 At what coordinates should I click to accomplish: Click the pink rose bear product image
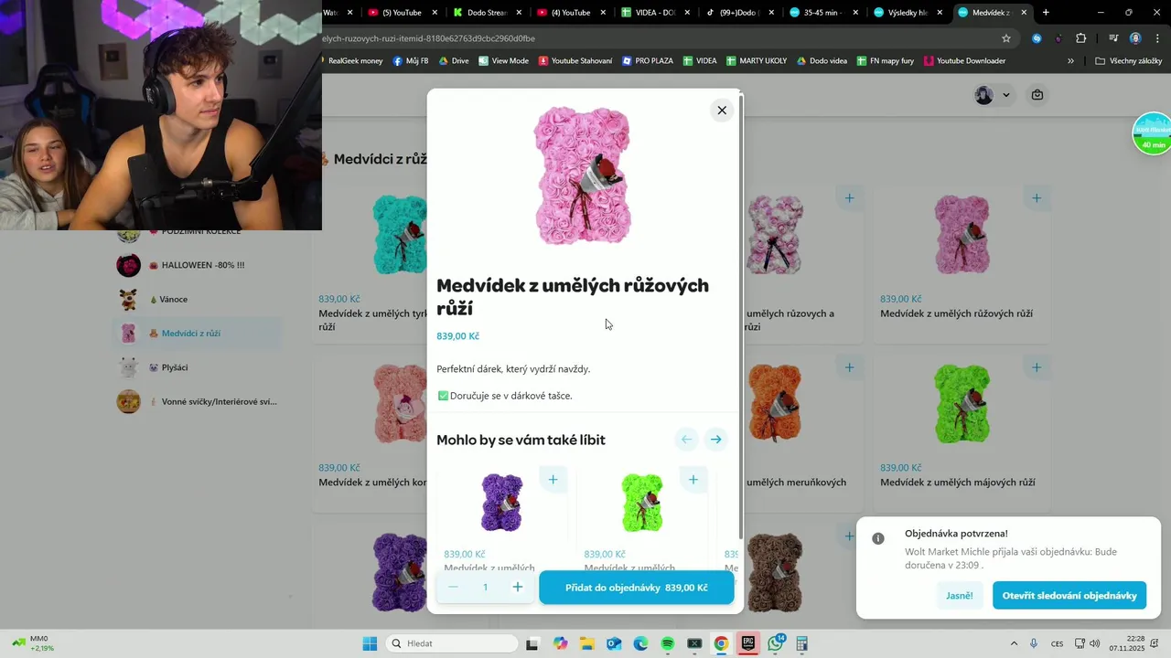click(x=584, y=176)
